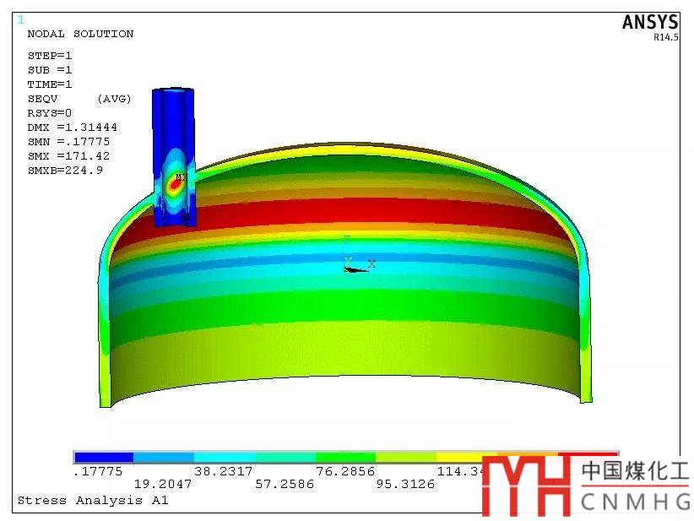Pick the cyan segment of the legend

225,457
